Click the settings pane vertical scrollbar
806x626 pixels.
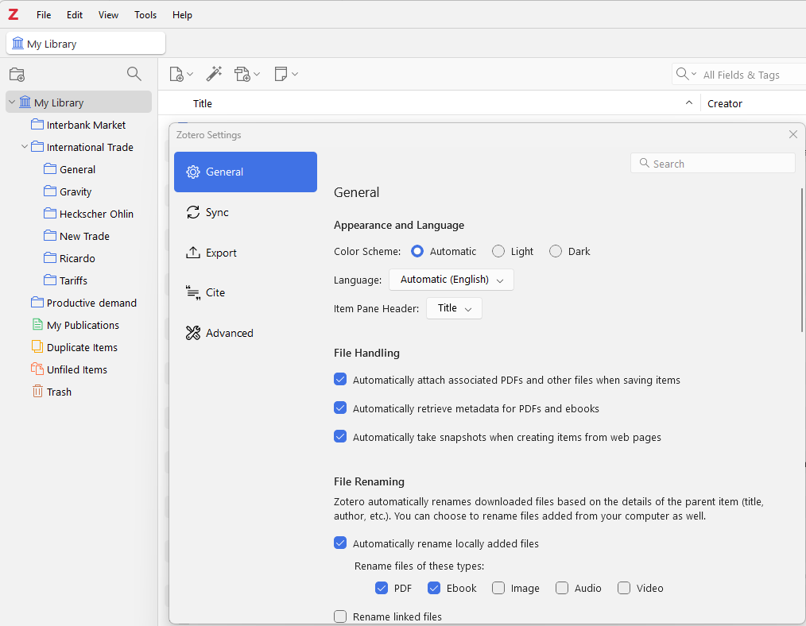tap(801, 260)
